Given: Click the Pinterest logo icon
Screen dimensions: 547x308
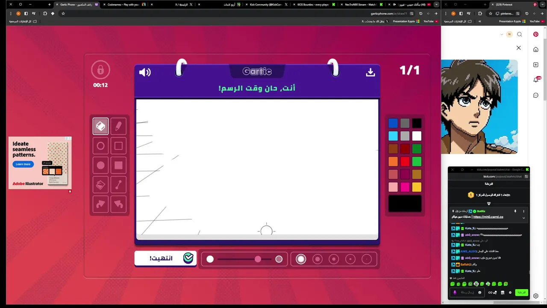Looking at the screenshot, I should (x=536, y=34).
